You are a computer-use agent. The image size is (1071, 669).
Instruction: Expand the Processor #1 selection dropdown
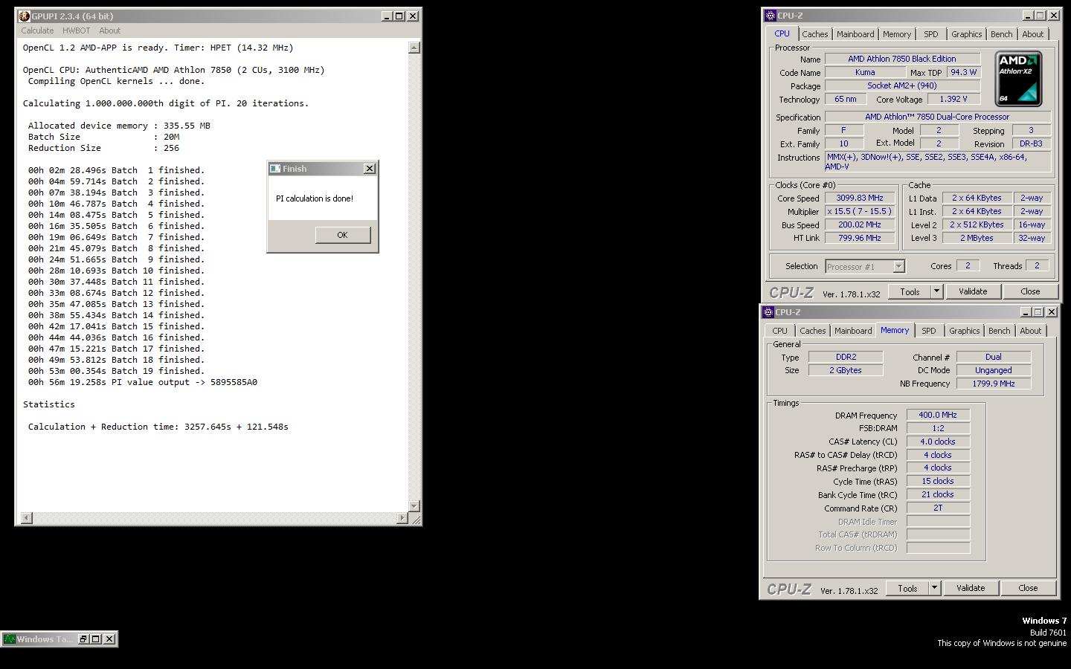coord(898,266)
